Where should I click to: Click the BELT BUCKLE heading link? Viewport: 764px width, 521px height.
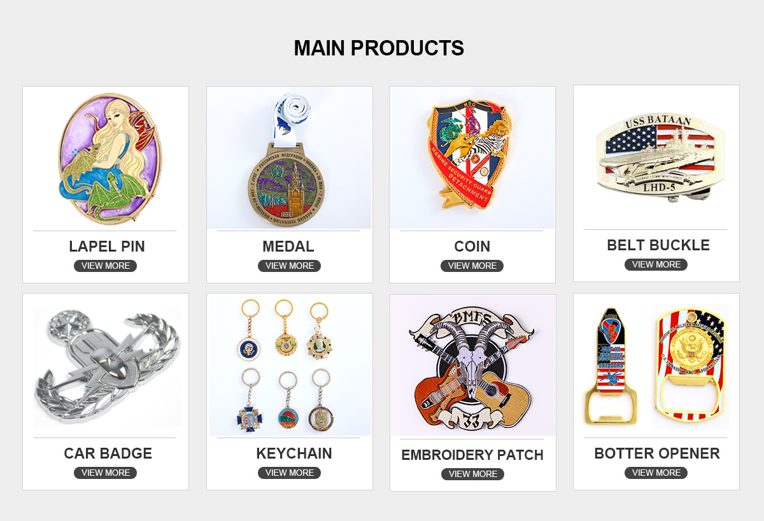point(658,245)
